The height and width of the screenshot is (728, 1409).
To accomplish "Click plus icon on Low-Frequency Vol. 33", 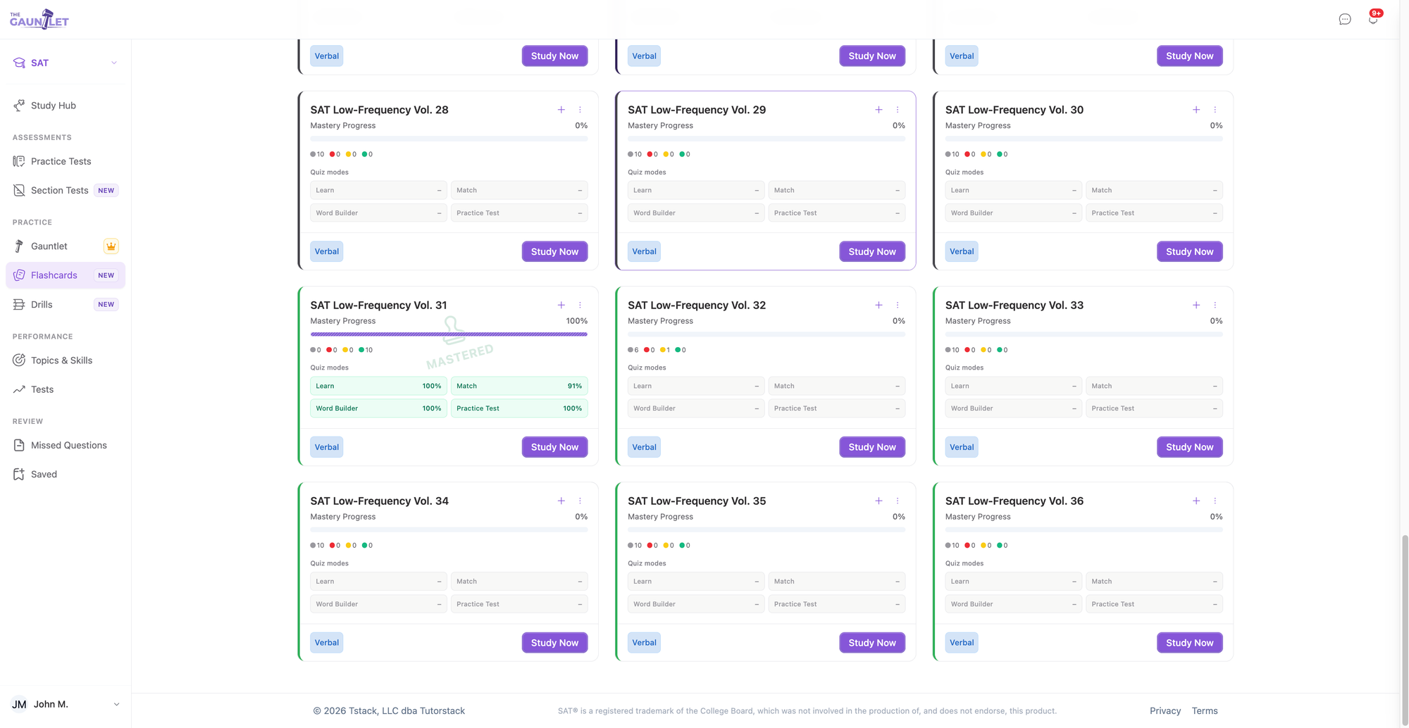I will click(1196, 306).
